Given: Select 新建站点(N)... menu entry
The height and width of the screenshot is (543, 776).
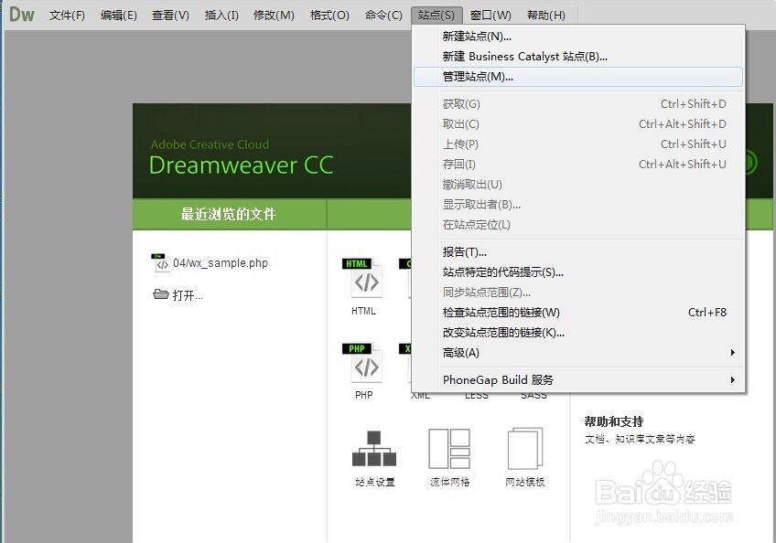Looking at the screenshot, I should 578,36.
